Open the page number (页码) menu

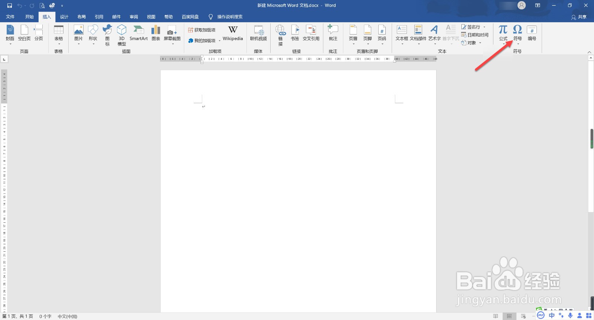382,34
